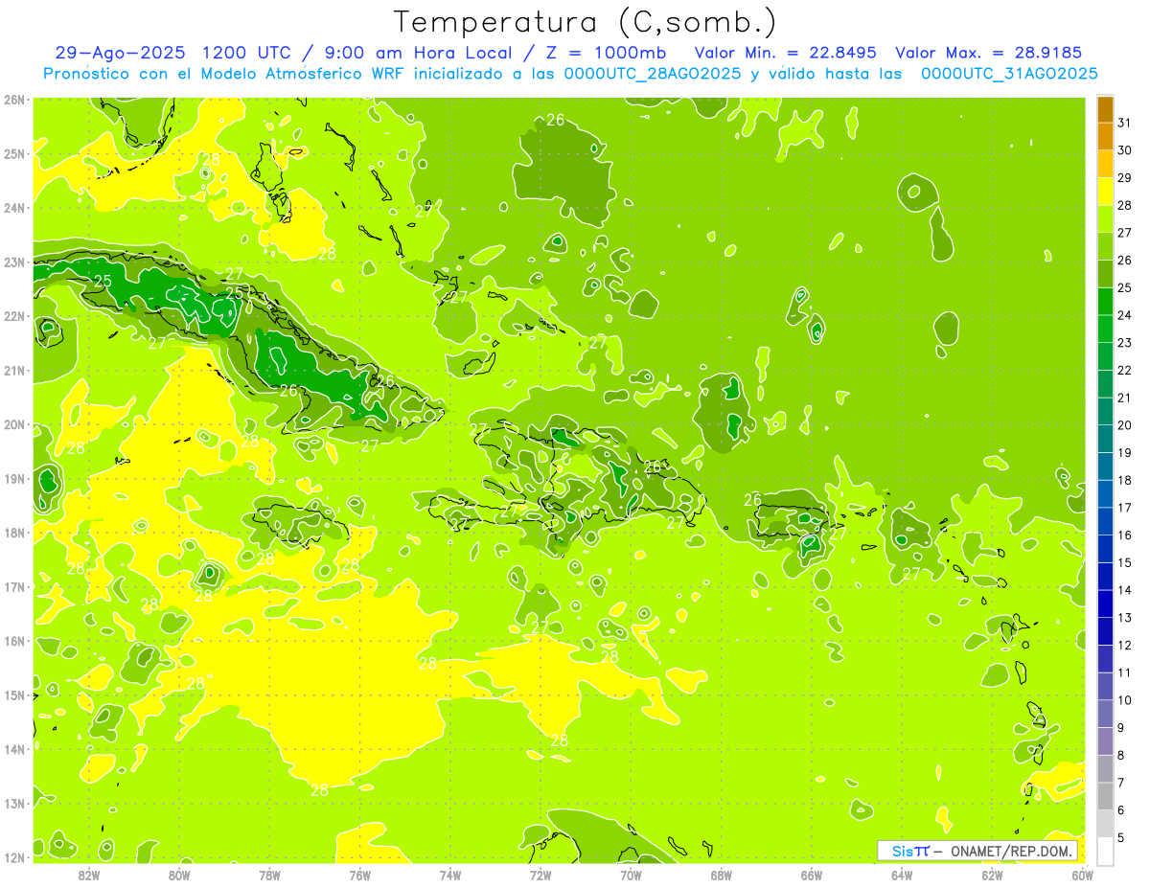Click the 12N latitude axis label
The height and width of the screenshot is (888, 1150).
point(13,857)
